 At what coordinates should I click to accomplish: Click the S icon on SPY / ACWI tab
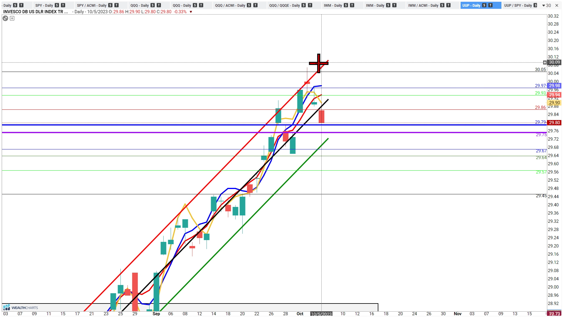coord(110,5)
